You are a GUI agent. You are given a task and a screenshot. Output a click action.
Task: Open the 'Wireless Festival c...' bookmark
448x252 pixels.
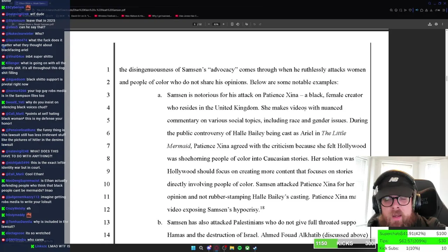coord(106,16)
